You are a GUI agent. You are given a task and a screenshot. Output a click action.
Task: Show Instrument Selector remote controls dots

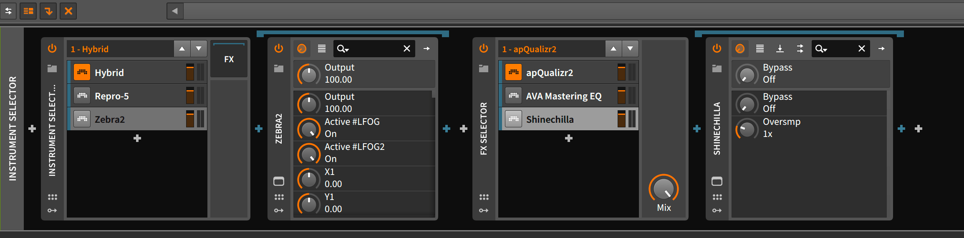52,197
